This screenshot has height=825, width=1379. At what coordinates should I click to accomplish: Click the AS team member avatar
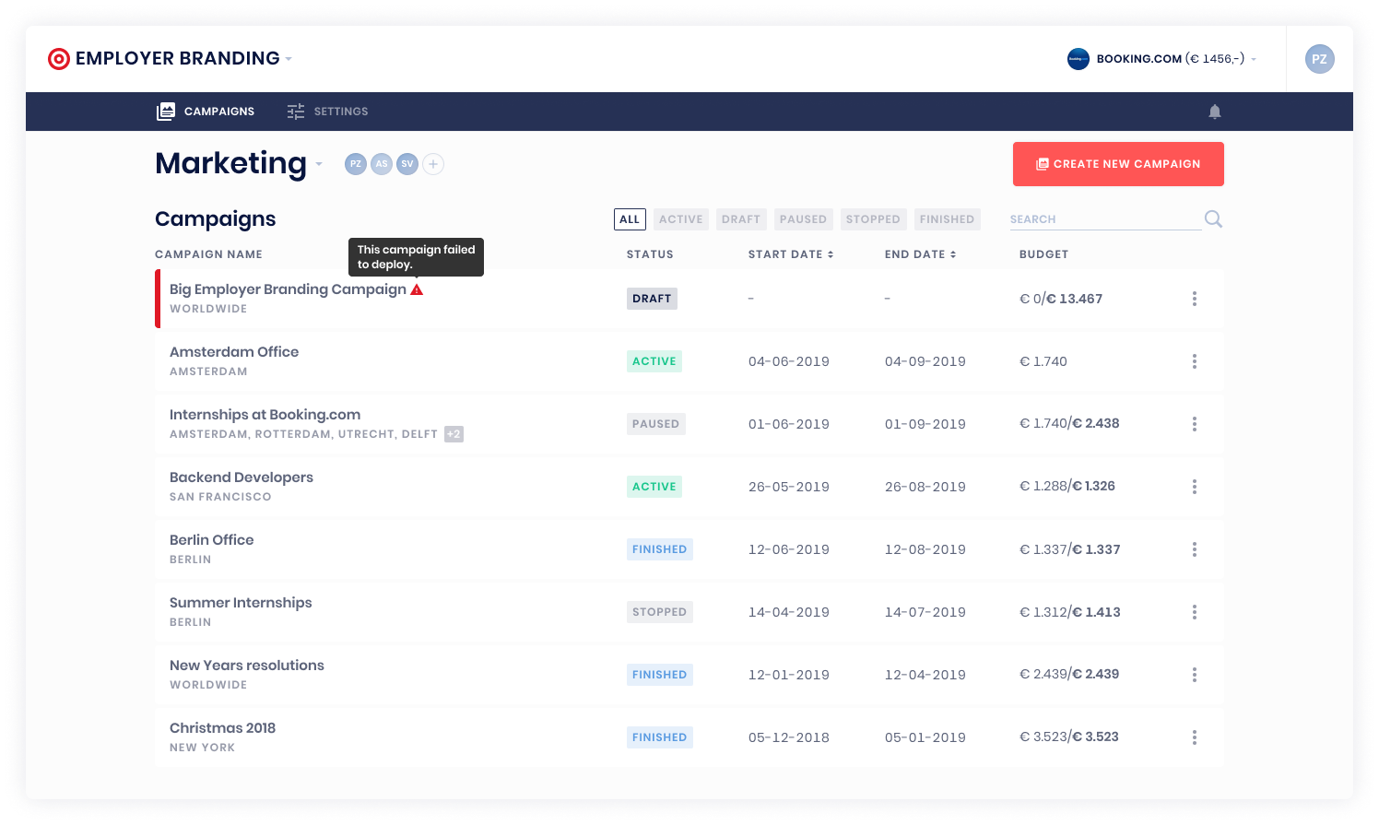click(382, 164)
